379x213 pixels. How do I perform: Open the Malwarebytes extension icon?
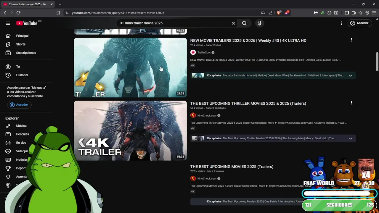[x=316, y=13]
